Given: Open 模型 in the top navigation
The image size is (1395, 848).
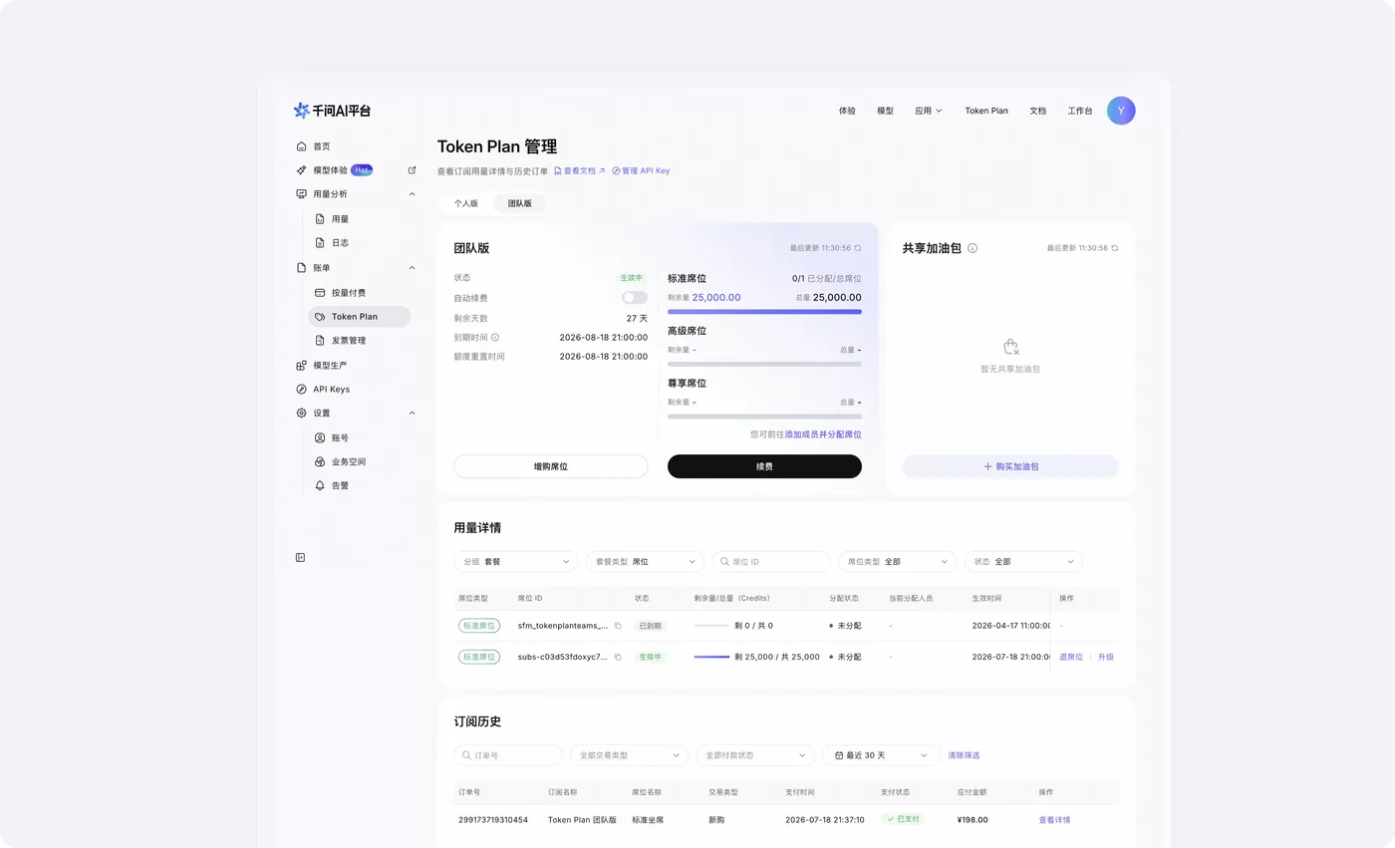Looking at the screenshot, I should (885, 111).
